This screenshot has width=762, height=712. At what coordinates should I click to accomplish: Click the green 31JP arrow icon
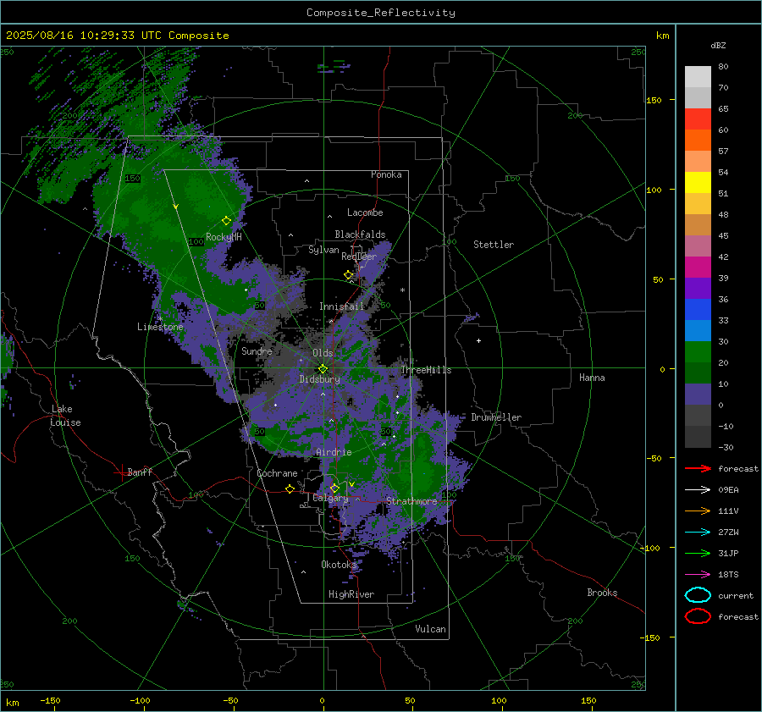point(698,553)
